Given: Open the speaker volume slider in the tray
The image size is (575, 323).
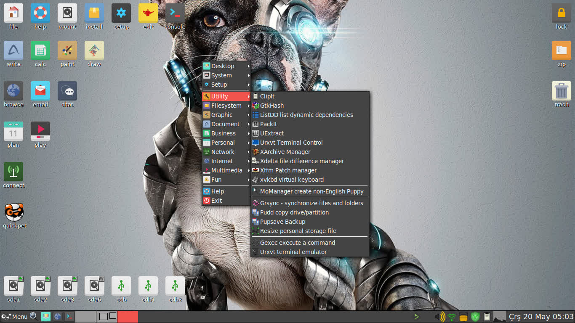Looking at the screenshot, I should pos(440,316).
